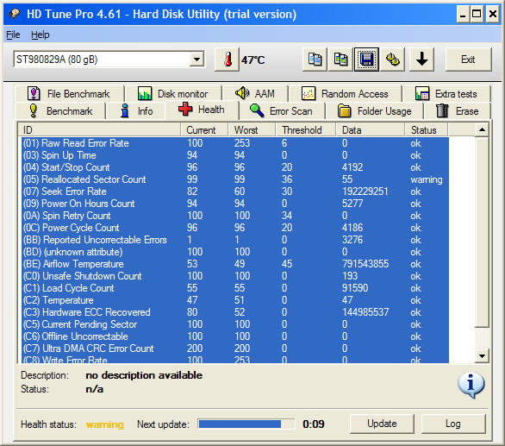The width and height of the screenshot is (505, 446).
Task: Select the Load Cycle Count row
Action: 235,288
